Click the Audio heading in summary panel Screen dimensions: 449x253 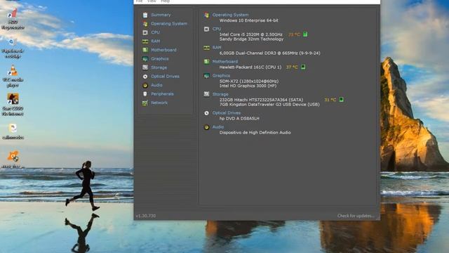click(218, 127)
